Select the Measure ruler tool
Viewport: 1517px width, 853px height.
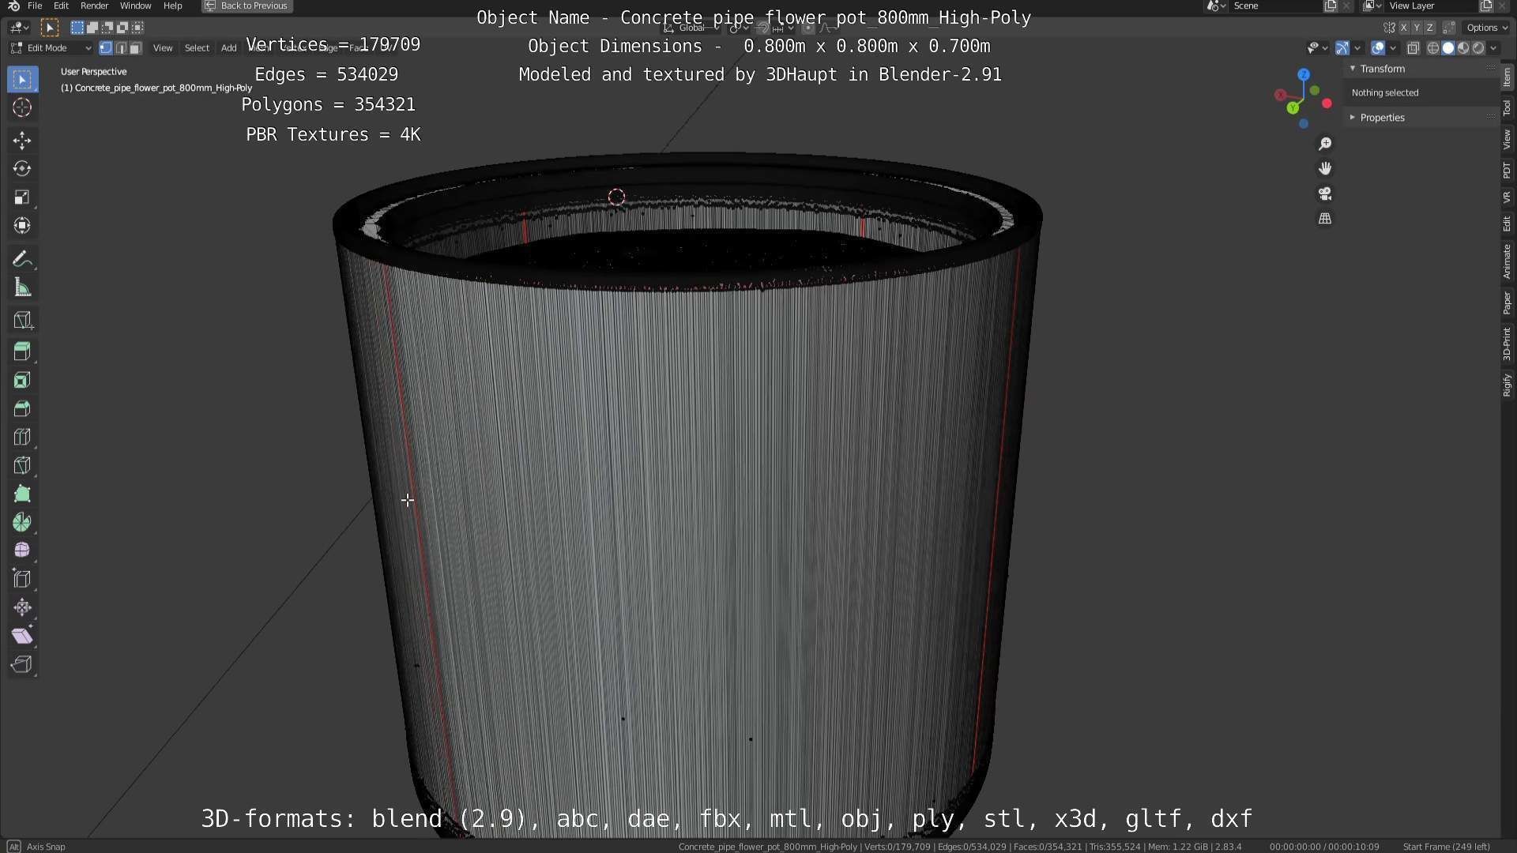point(22,287)
